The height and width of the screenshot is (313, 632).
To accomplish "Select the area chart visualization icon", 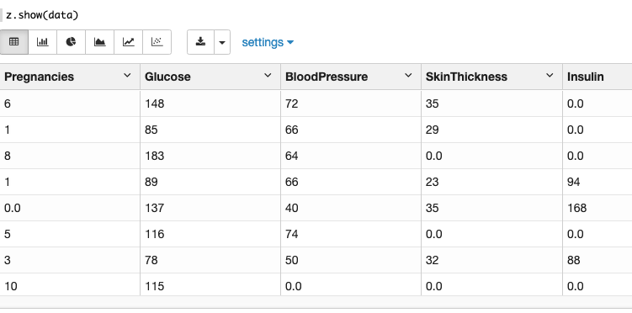I will [99, 42].
